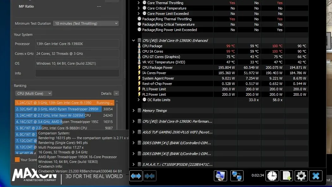Collapse the CPU [#0] Enhanced sensor group
The height and width of the screenshot is (187, 332).
[x=133, y=41]
